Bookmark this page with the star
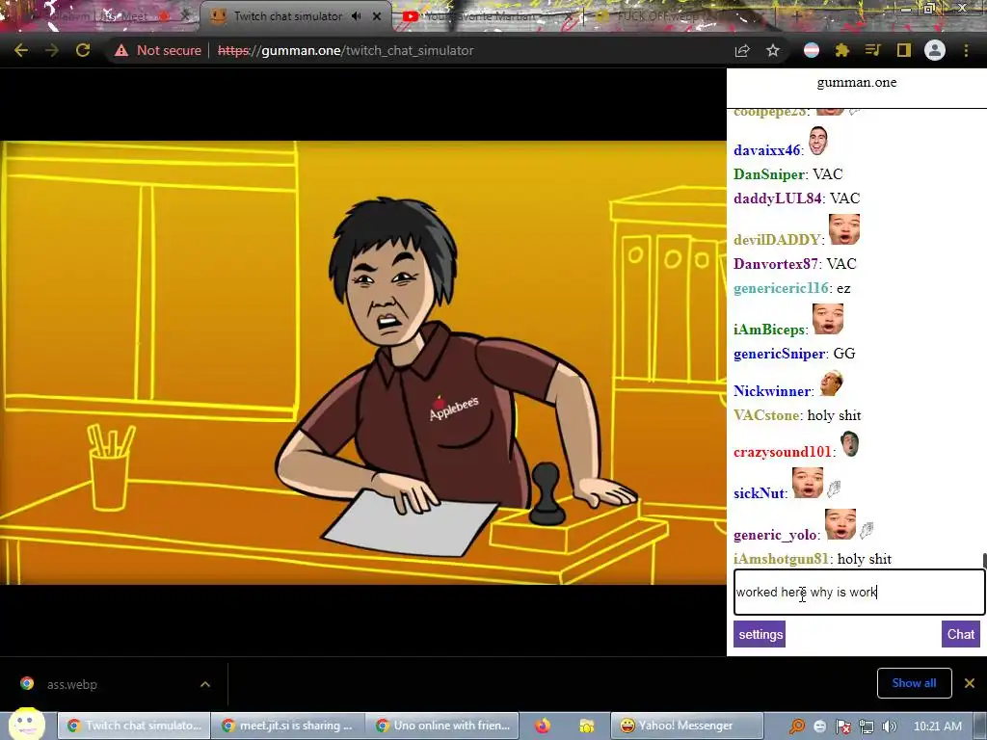 click(773, 50)
